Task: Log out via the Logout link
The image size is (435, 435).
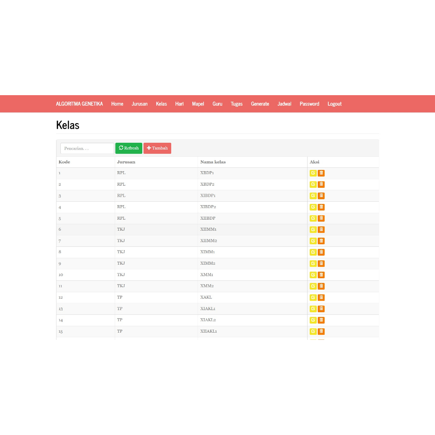Action: 335,104
